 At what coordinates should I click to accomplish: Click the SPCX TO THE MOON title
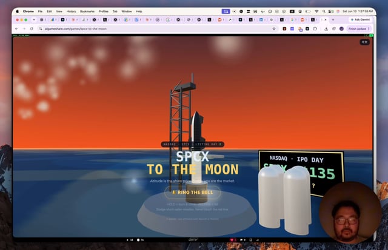tap(193, 163)
